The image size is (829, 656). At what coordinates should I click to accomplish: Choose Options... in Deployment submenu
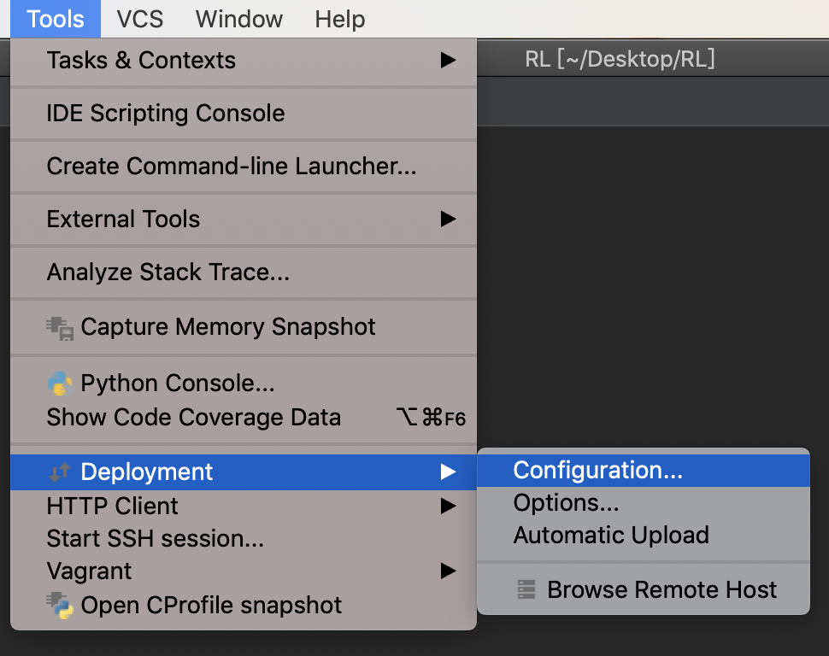click(644, 503)
